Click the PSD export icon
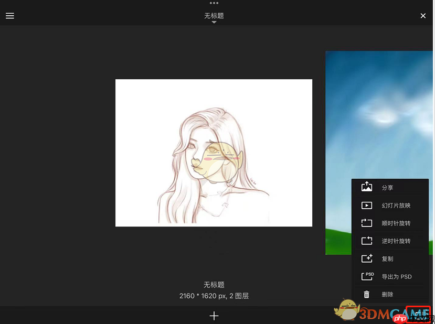 pyautogui.click(x=367, y=276)
